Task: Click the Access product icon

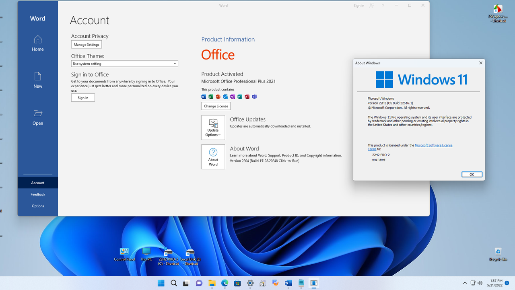Action: (247, 97)
